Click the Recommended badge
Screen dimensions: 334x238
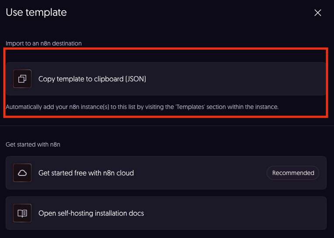click(x=293, y=173)
